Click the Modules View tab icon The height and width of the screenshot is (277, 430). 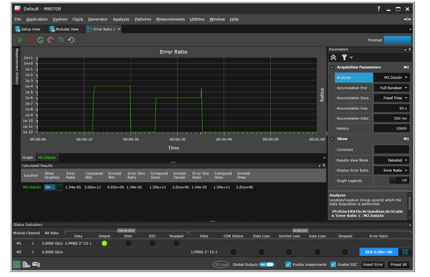52,29
